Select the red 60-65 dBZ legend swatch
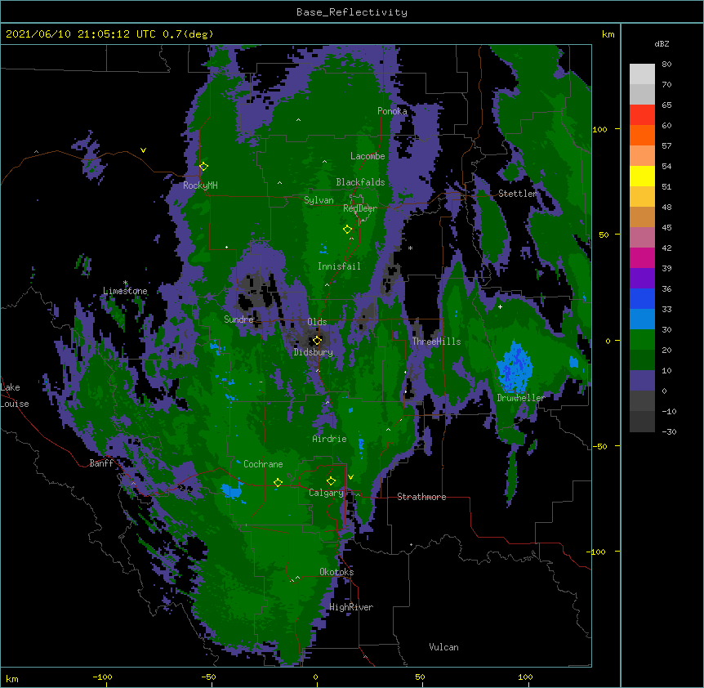704x688 pixels. (x=642, y=115)
